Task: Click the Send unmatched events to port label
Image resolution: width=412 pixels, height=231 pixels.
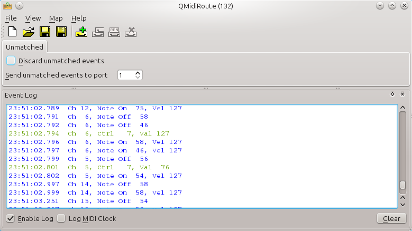Action: coord(57,75)
